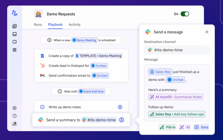Click the Invitee chip in message body
Viewport: 223px width, 140px height.
[x=175, y=80]
